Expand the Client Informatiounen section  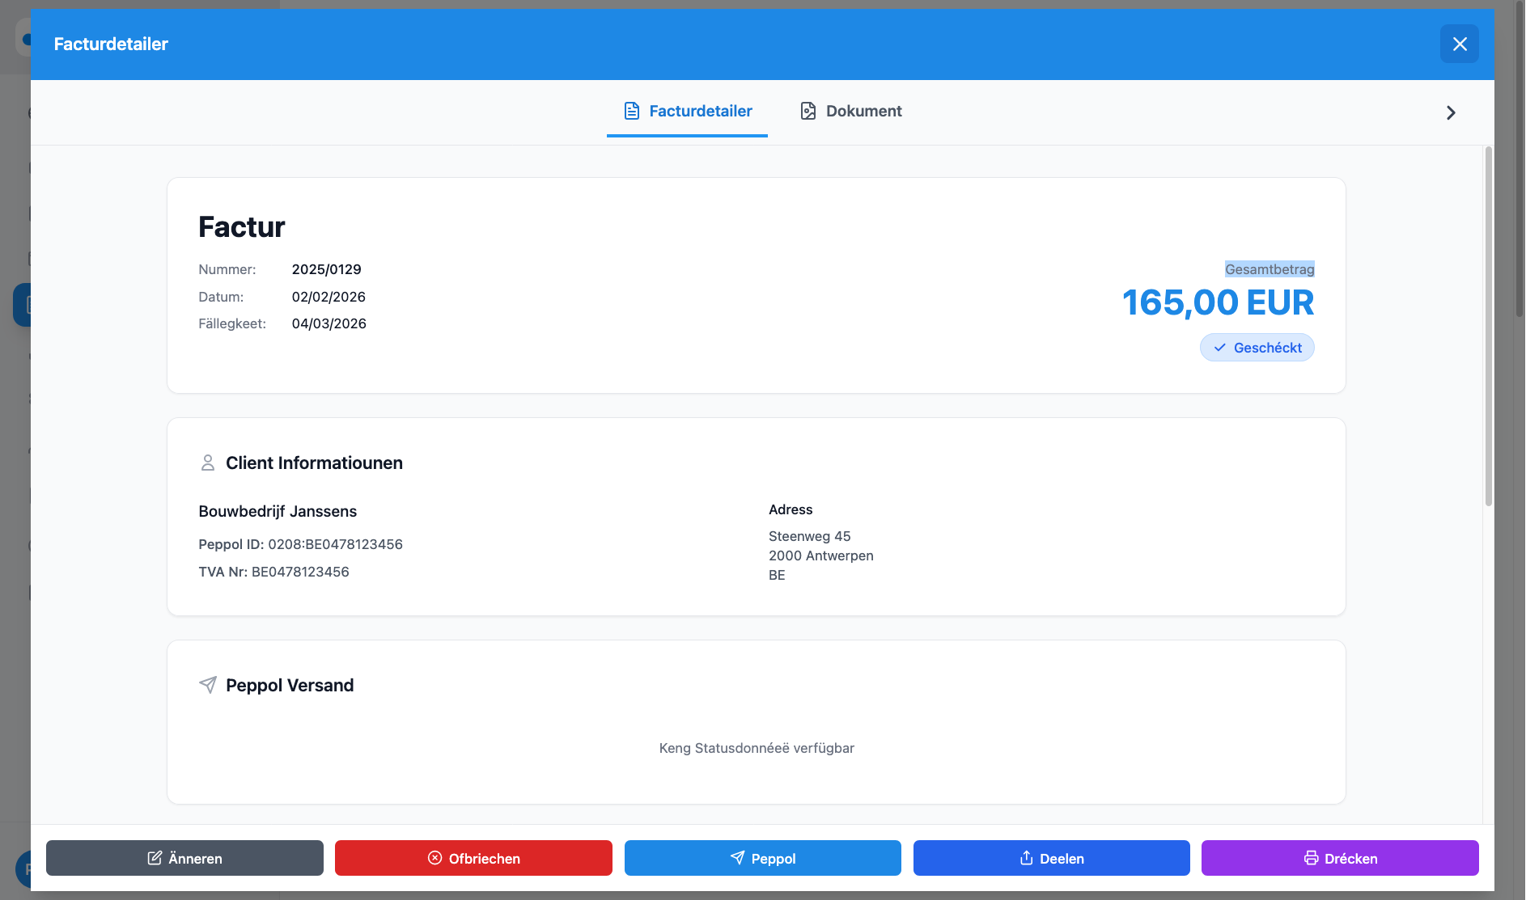click(314, 463)
